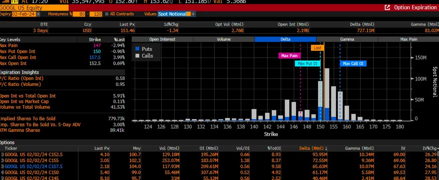Sort by %TotOI column header
The width and height of the screenshot is (439, 180).
[x=274, y=148]
